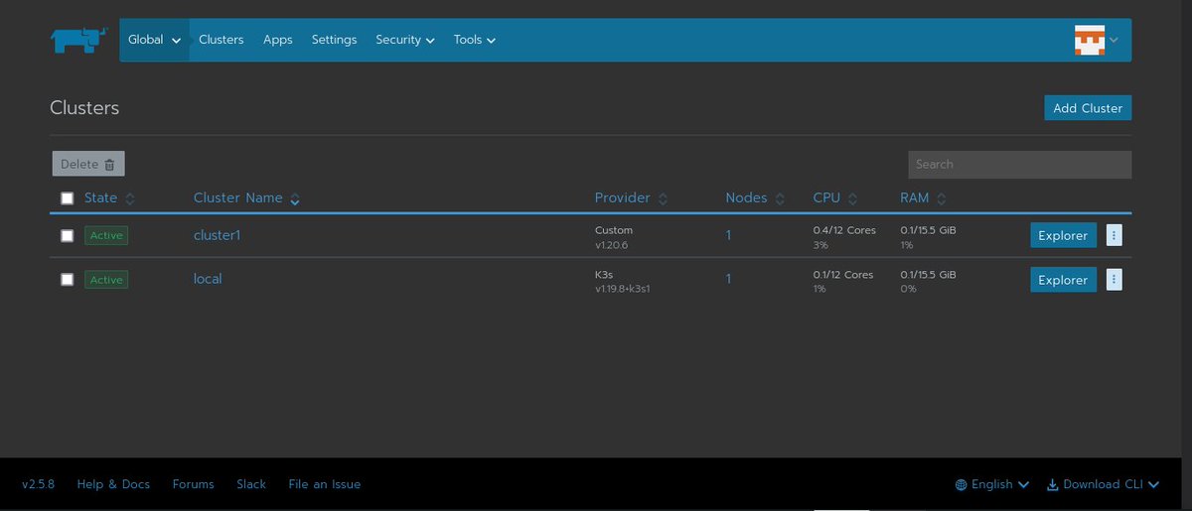Expand the Security menu

[405, 40]
